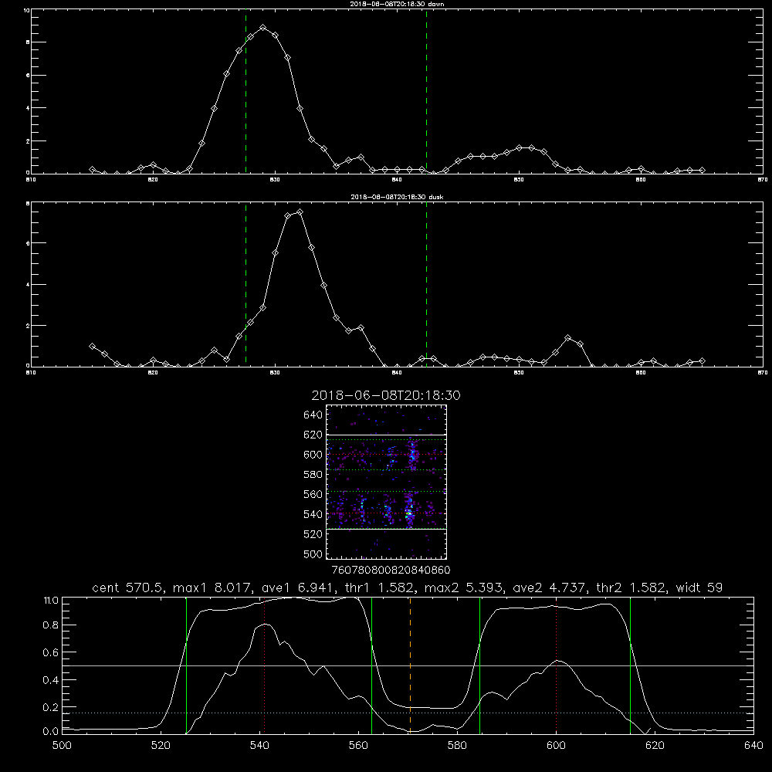
Task: Click the y-axis label '0.8' of bottom plot
Action: [x=51, y=625]
